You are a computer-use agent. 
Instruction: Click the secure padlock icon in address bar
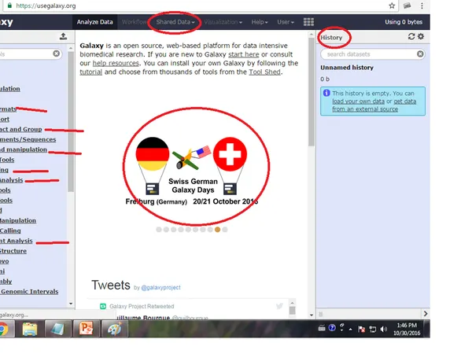click(x=9, y=6)
